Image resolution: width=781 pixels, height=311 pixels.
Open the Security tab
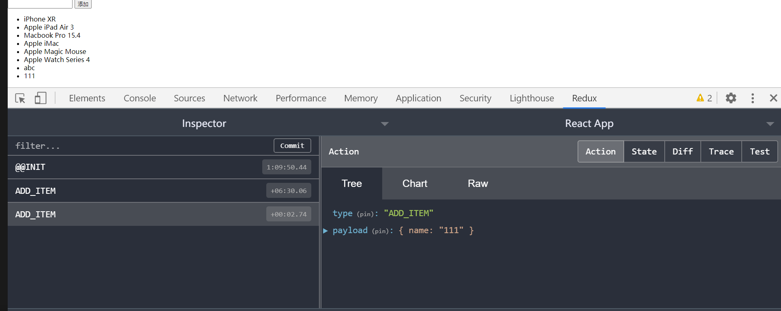click(475, 98)
